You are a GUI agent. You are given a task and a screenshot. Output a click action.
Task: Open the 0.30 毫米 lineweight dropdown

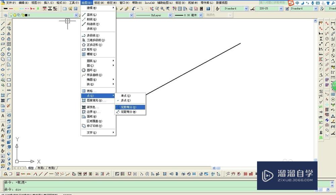tap(201, 14)
